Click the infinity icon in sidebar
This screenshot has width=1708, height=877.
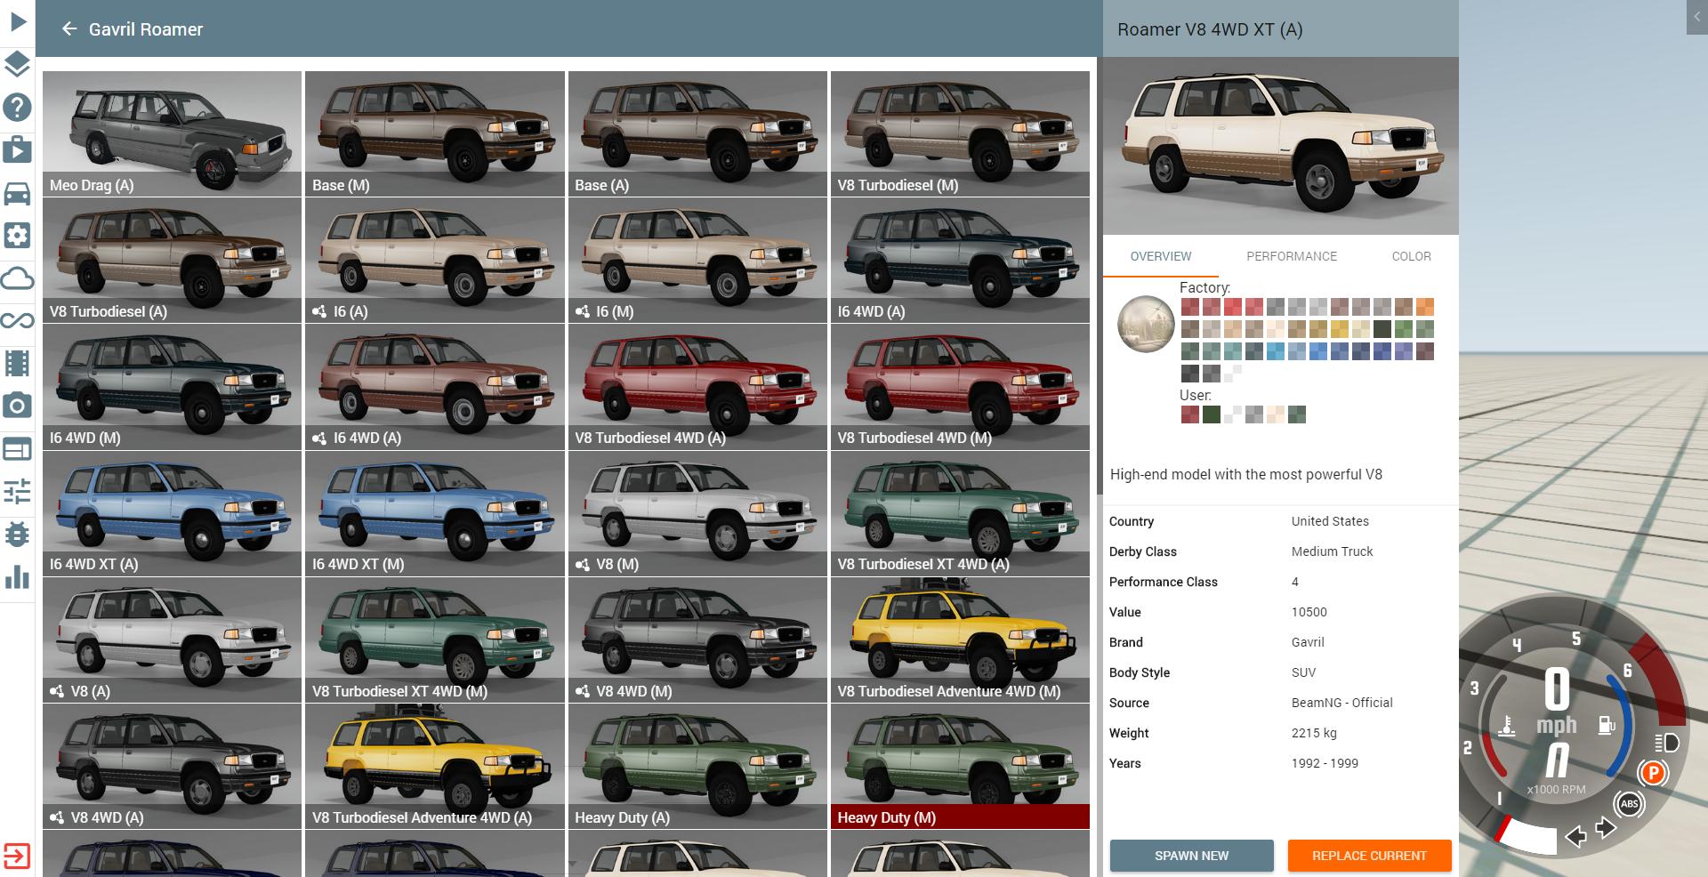click(17, 320)
